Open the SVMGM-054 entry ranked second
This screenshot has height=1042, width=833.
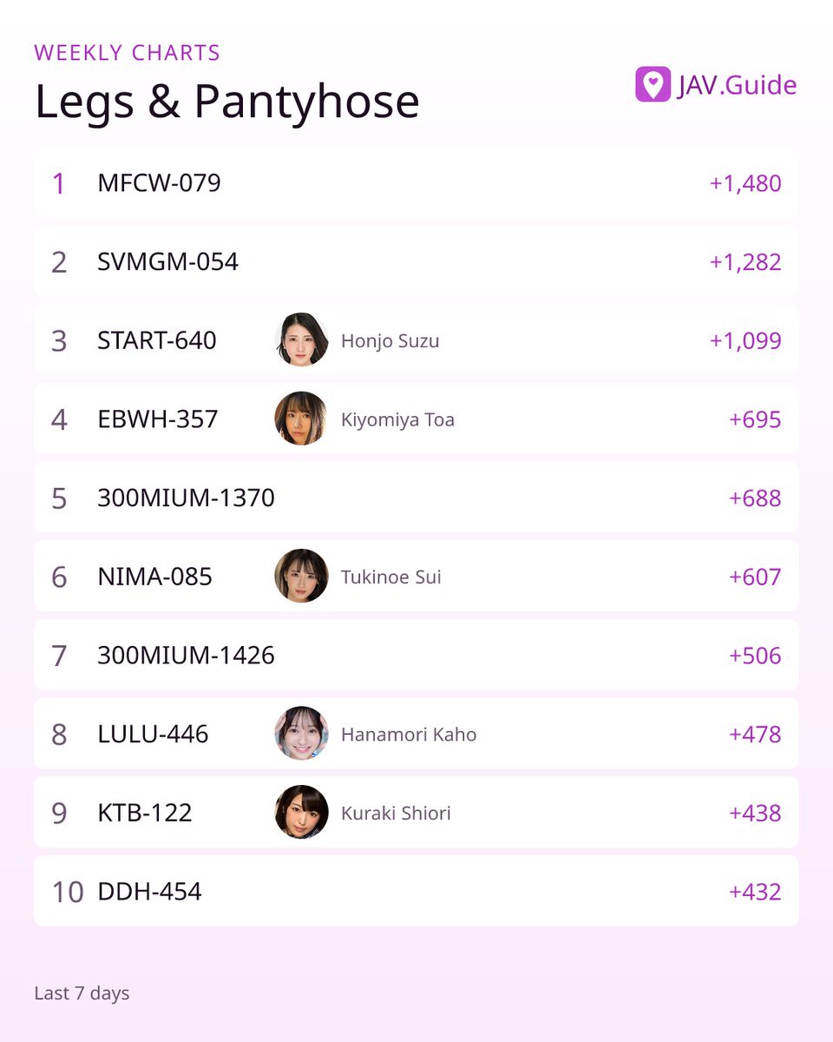(x=416, y=262)
